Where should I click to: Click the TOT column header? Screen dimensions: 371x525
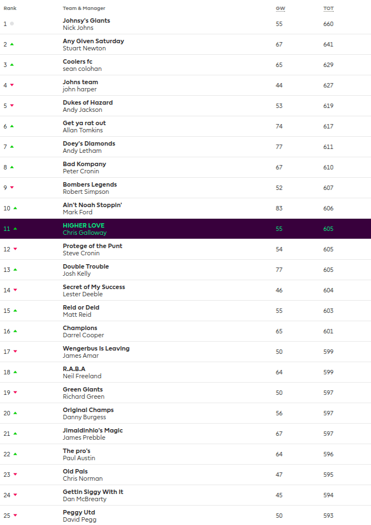(328, 8)
